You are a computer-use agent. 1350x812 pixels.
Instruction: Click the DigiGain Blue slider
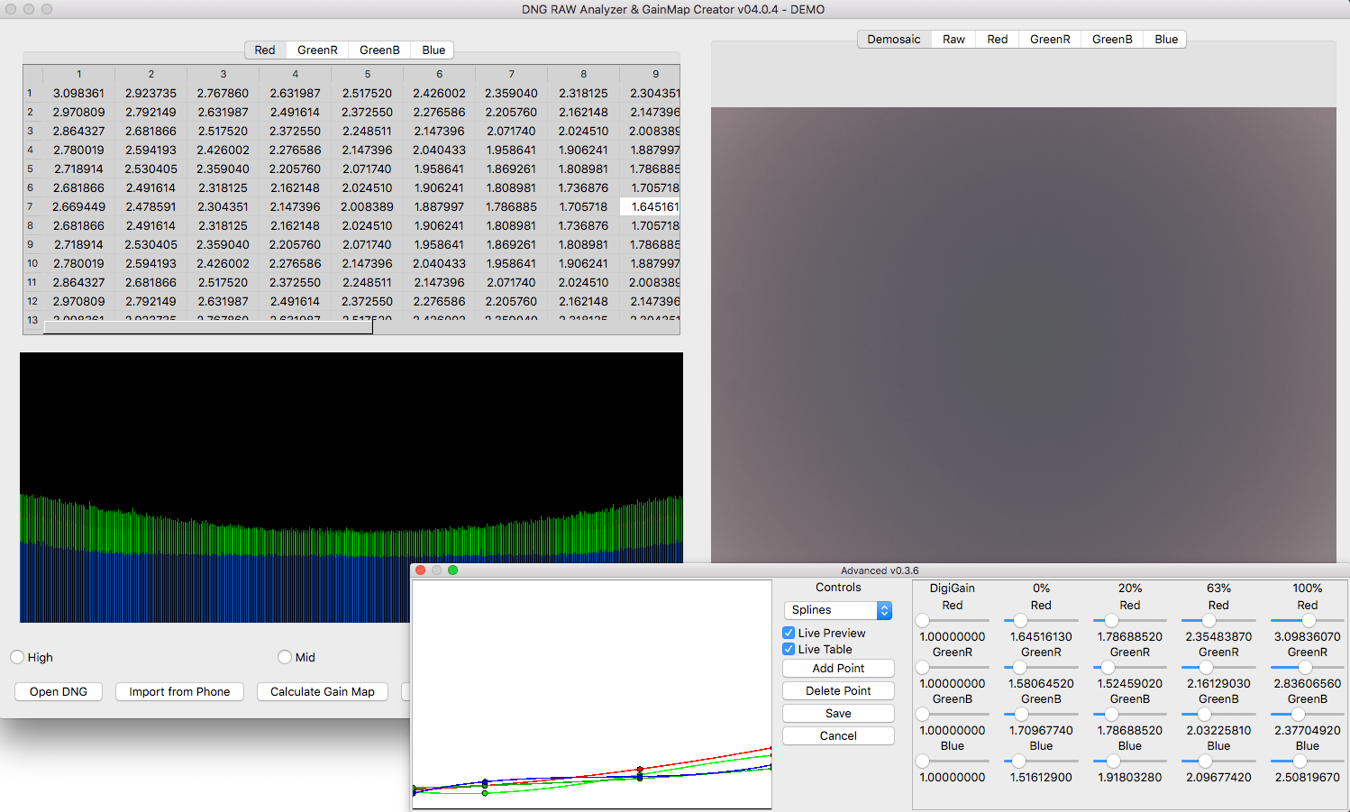coord(923,761)
